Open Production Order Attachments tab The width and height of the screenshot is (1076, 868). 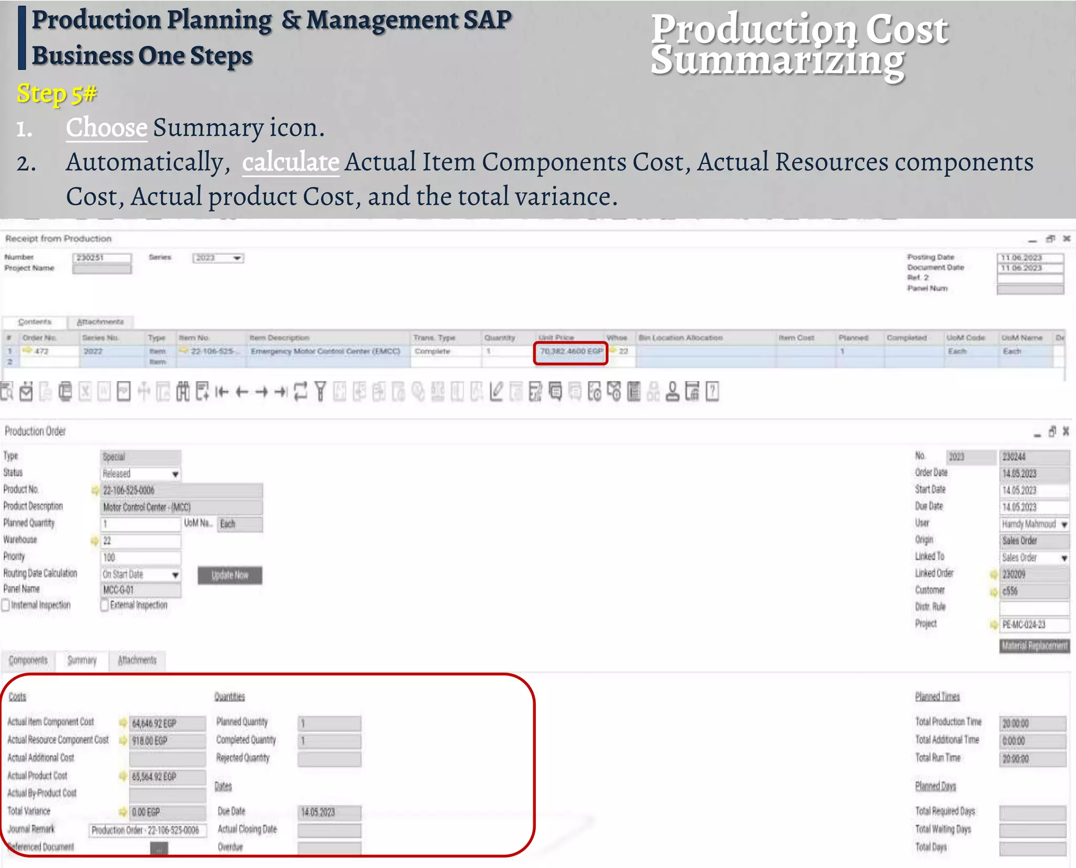coord(137,660)
